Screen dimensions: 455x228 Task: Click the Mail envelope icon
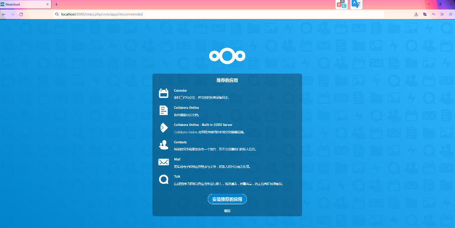(164, 162)
